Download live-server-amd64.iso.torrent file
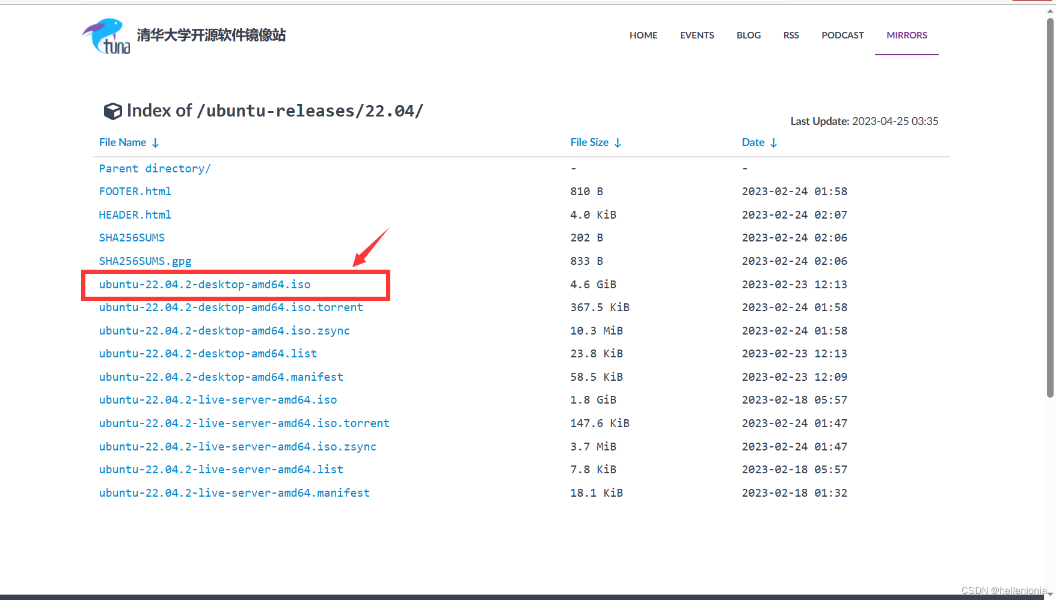Screen dimensions: 1056x600 [x=244, y=423]
